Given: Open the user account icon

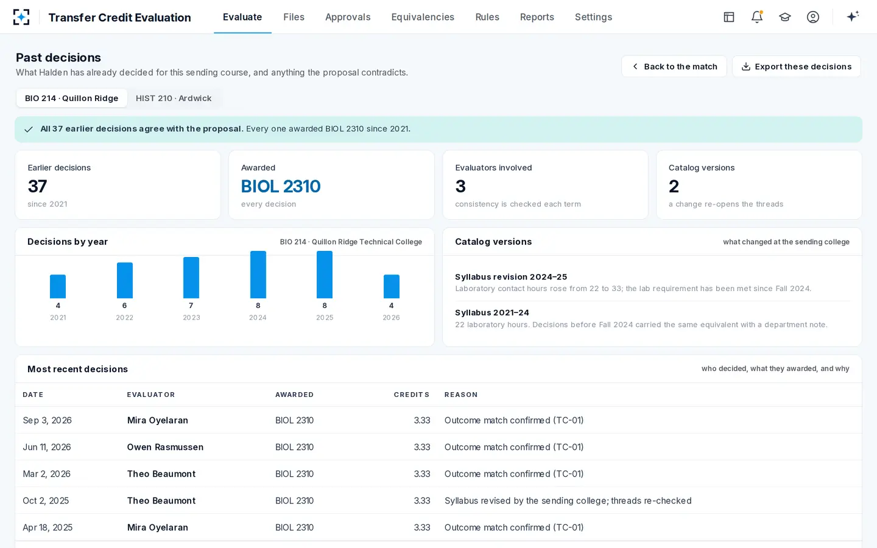Looking at the screenshot, I should click(x=813, y=17).
